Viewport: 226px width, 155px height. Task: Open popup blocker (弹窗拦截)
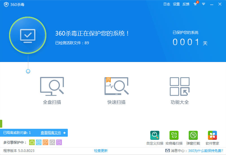point(193,136)
